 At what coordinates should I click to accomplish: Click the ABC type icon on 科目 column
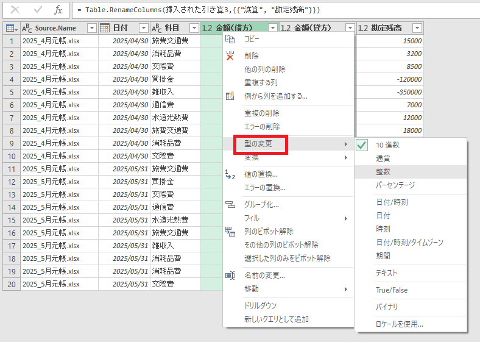[x=157, y=28]
